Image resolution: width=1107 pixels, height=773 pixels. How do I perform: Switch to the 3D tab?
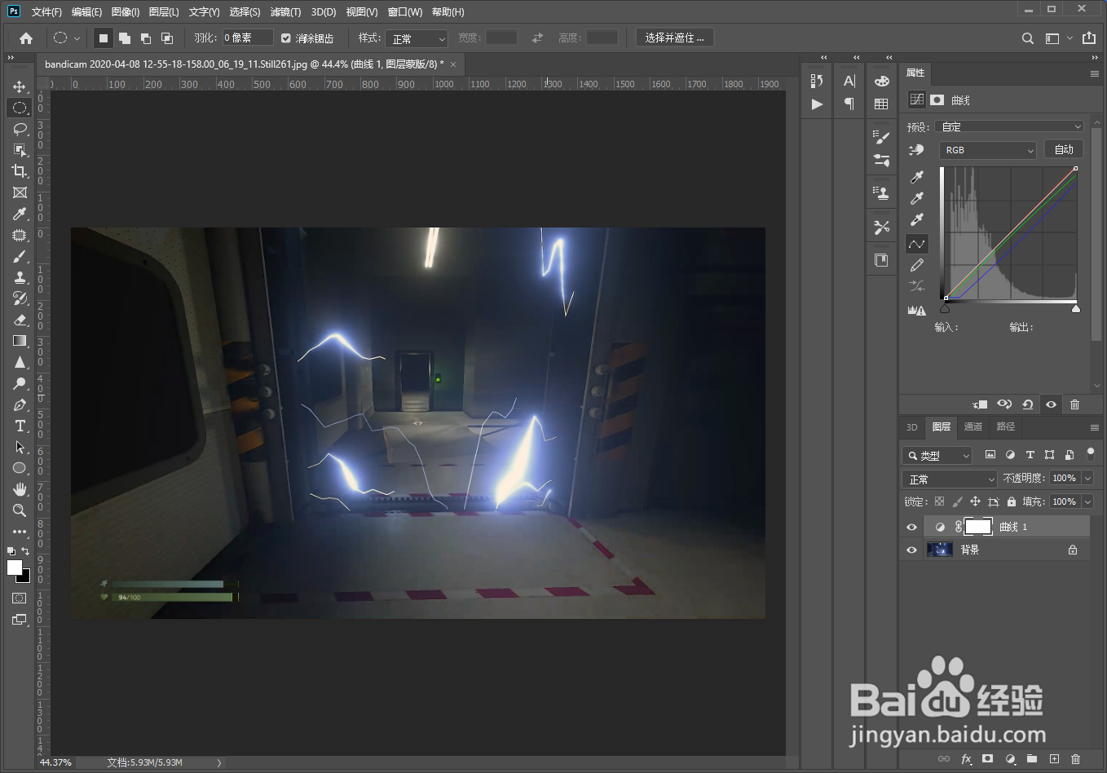coord(912,426)
